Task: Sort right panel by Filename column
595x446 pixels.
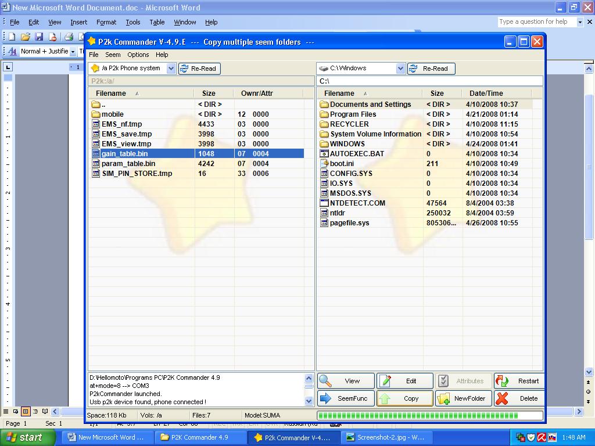Action: coord(369,93)
